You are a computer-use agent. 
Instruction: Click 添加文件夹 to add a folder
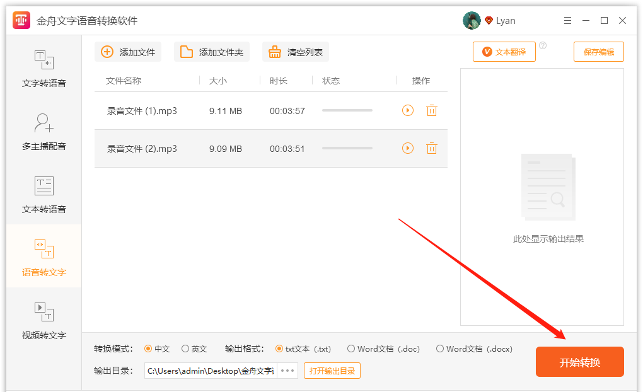click(x=212, y=52)
